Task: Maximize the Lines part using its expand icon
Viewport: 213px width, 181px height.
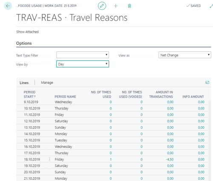Action: pos(207,82)
